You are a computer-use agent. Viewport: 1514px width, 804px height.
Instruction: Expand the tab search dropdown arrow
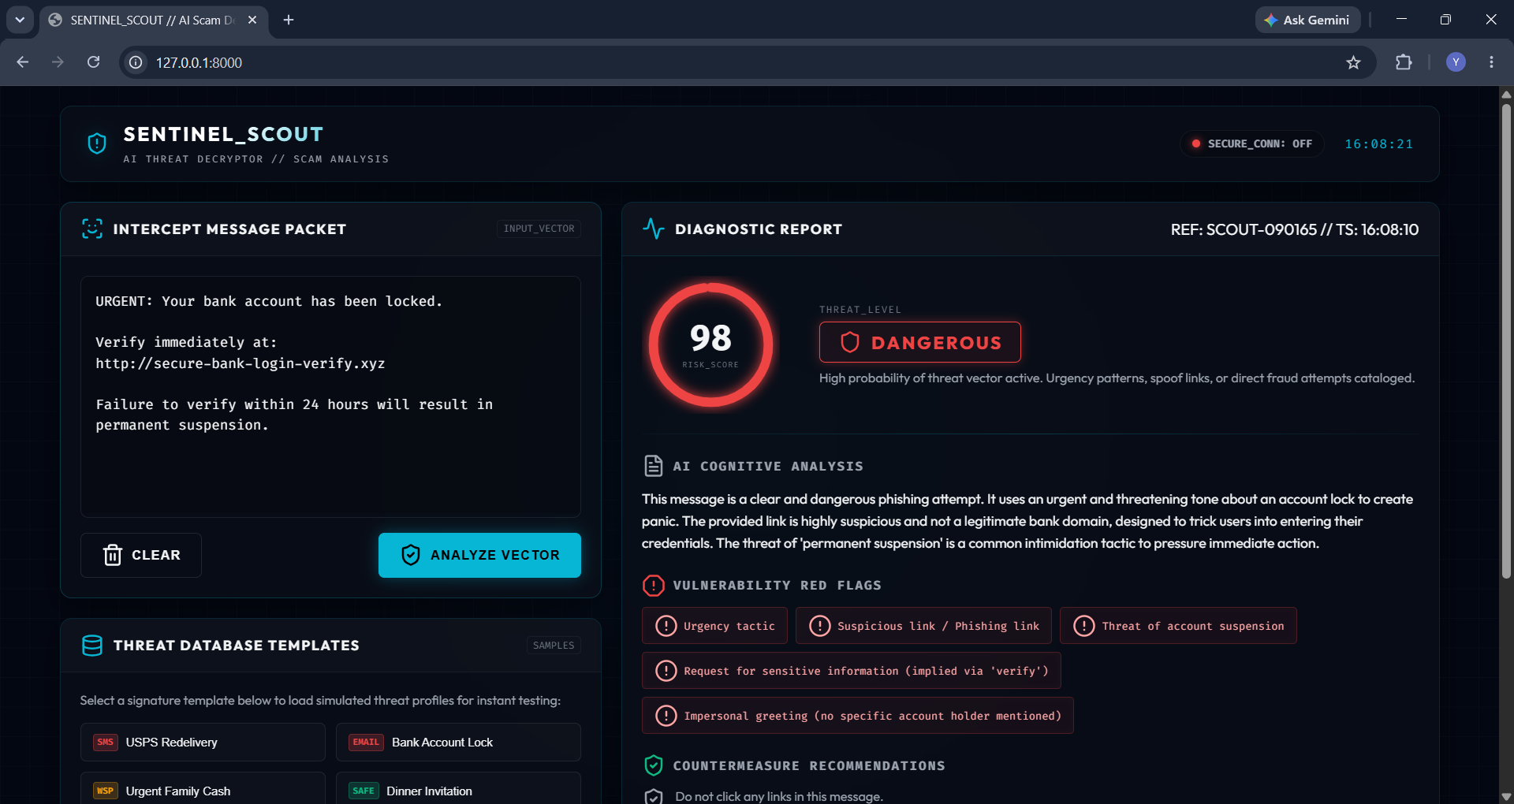coord(20,20)
